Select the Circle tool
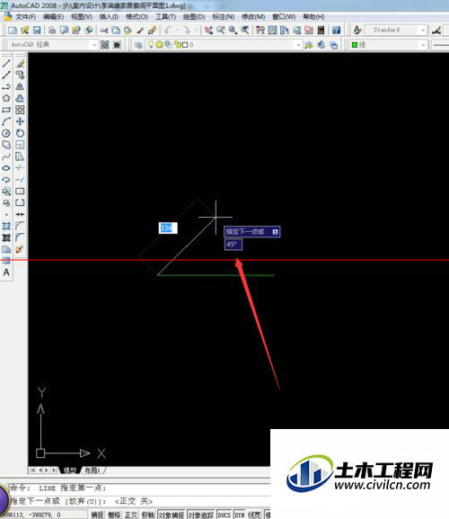 point(6,133)
